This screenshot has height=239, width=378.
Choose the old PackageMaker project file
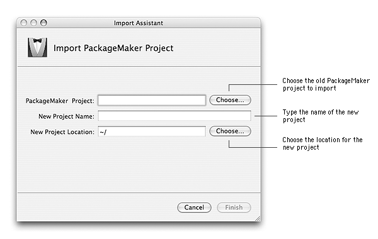coord(230,100)
